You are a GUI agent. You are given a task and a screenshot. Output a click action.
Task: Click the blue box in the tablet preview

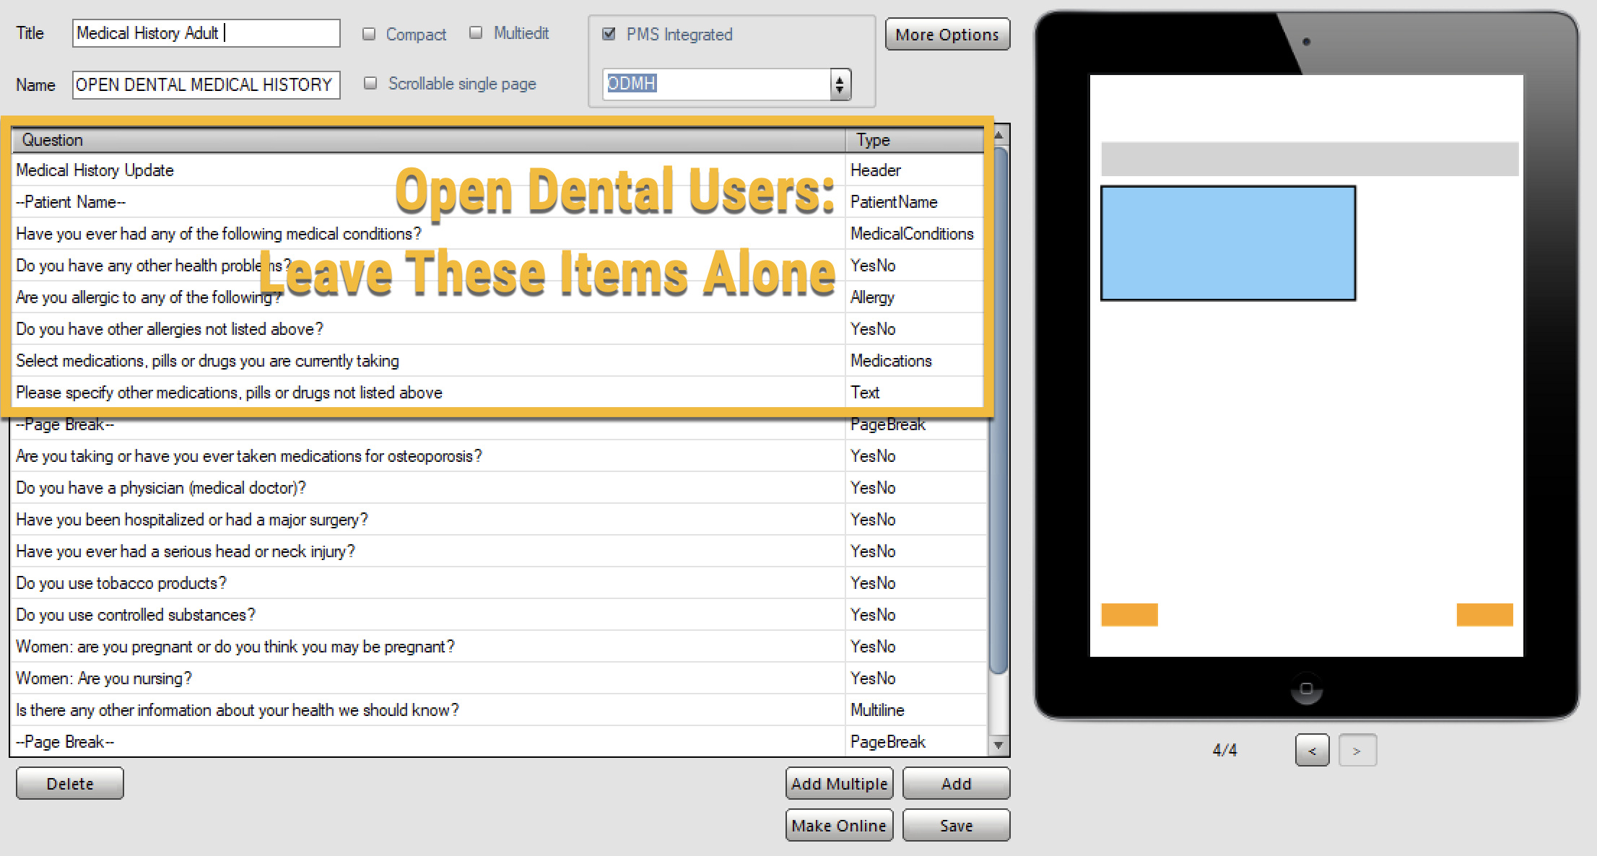[1228, 243]
